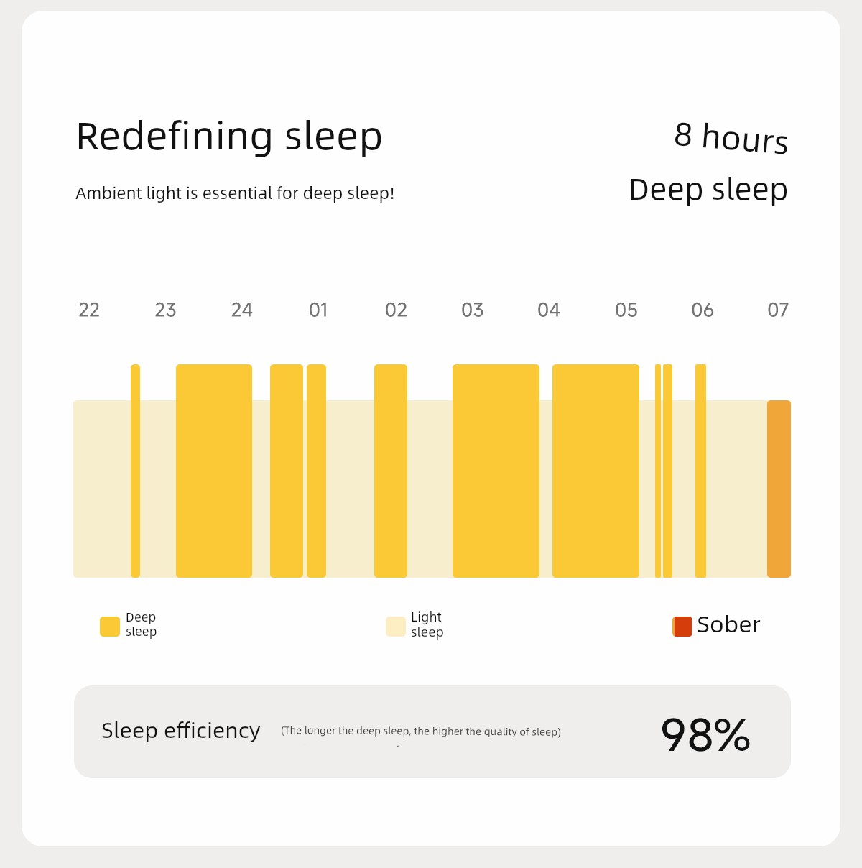
Task: Select the narrow deep sleep bar under 06
Action: tap(700, 471)
